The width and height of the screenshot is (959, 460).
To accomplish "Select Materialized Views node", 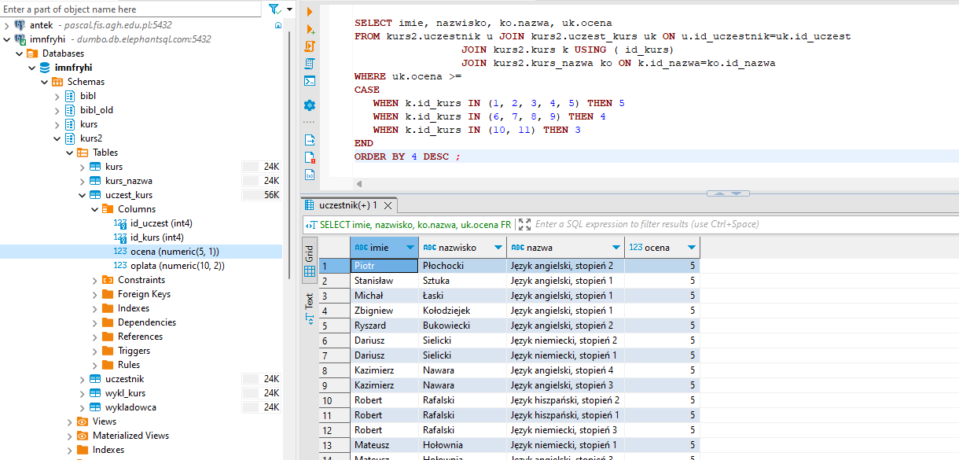I will tap(130, 436).
